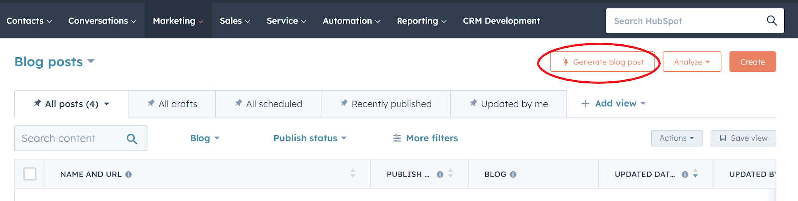Expand the Blog posts title dropdown
798x201 pixels.
coord(54,62)
